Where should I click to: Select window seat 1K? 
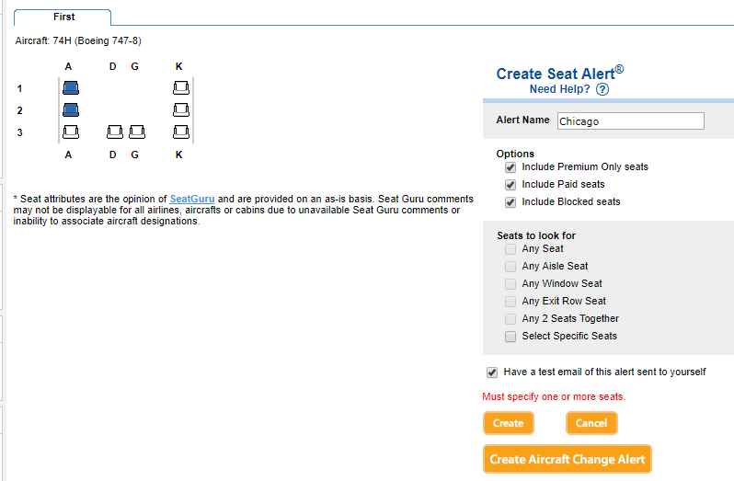coord(180,88)
